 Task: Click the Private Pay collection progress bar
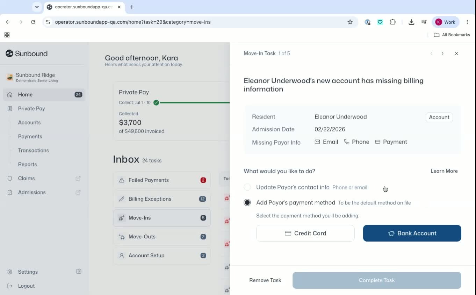(x=194, y=103)
